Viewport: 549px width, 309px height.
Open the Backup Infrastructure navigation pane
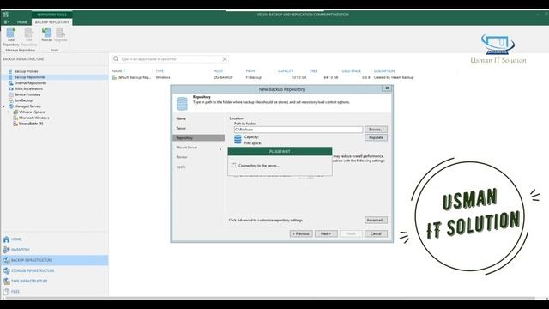click(x=55, y=260)
